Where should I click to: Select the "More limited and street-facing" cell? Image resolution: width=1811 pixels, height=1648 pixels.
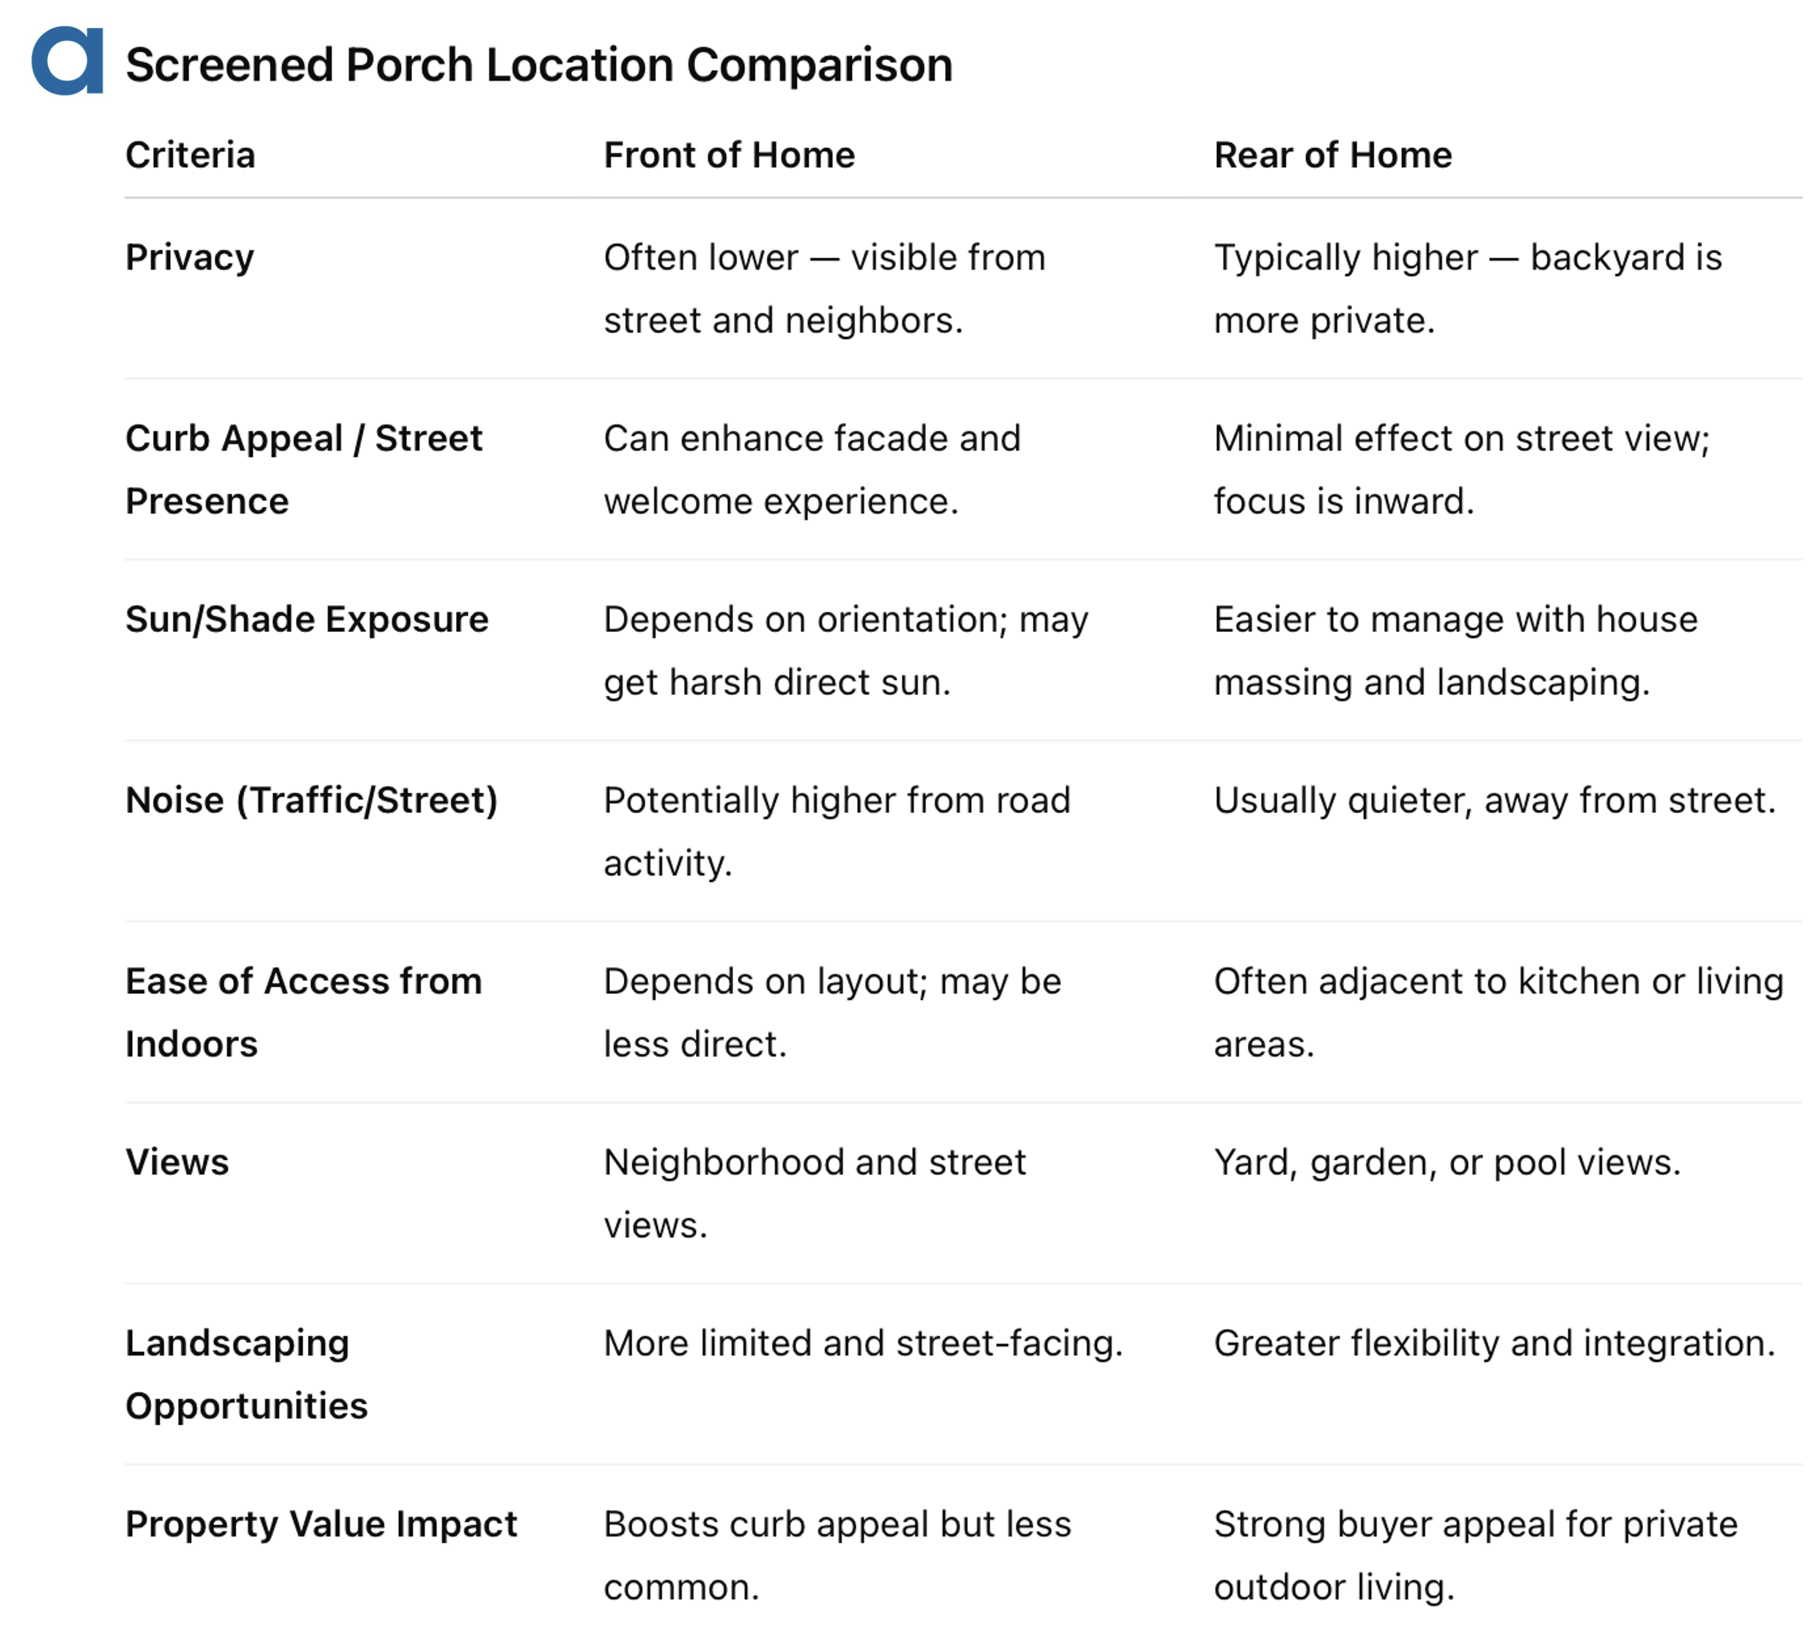click(x=862, y=1344)
